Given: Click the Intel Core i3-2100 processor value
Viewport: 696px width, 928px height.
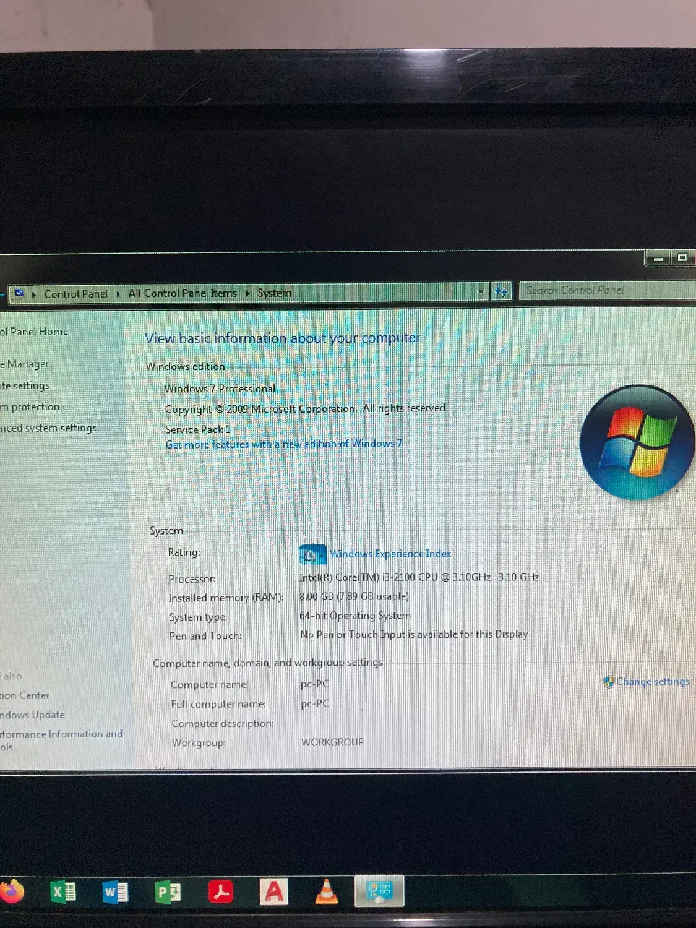Looking at the screenshot, I should tap(419, 577).
